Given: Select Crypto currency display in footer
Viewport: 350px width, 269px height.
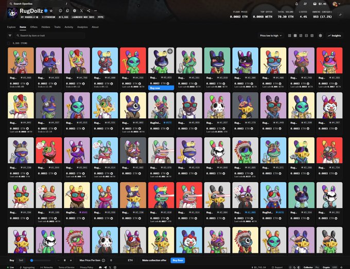Looking at the screenshot, I should (326, 267).
